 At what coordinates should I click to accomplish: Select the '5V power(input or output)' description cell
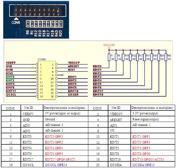pyautogui.click(x=66, y=113)
